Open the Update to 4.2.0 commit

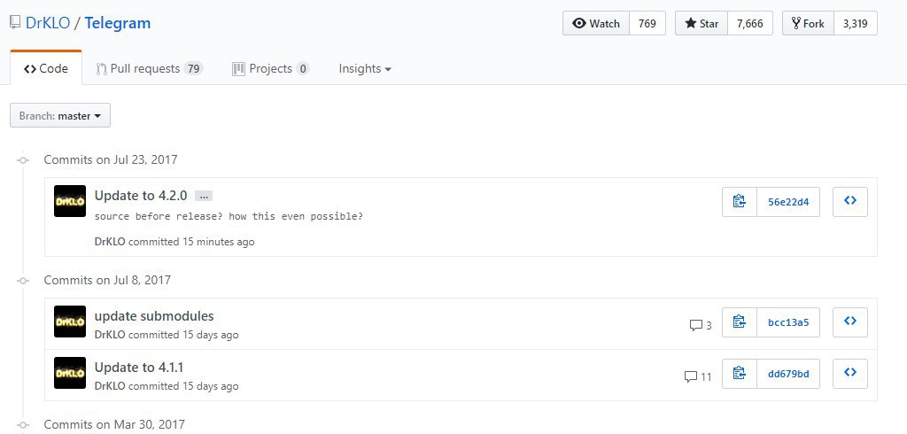tap(141, 195)
